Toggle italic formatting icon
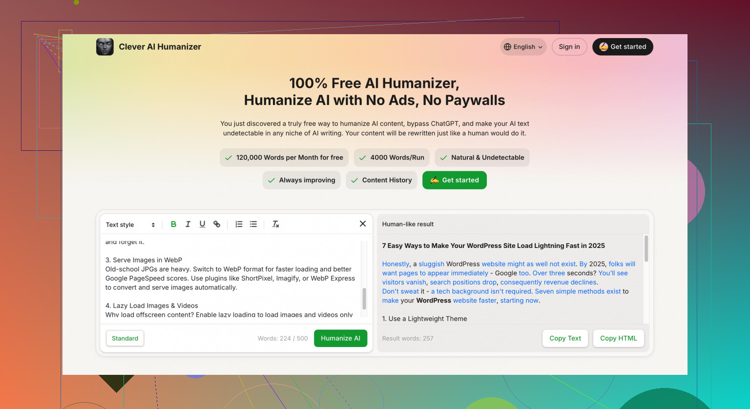The height and width of the screenshot is (409, 750). coord(187,224)
